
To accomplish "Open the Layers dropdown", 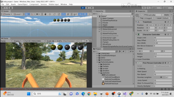I will (156, 8).
